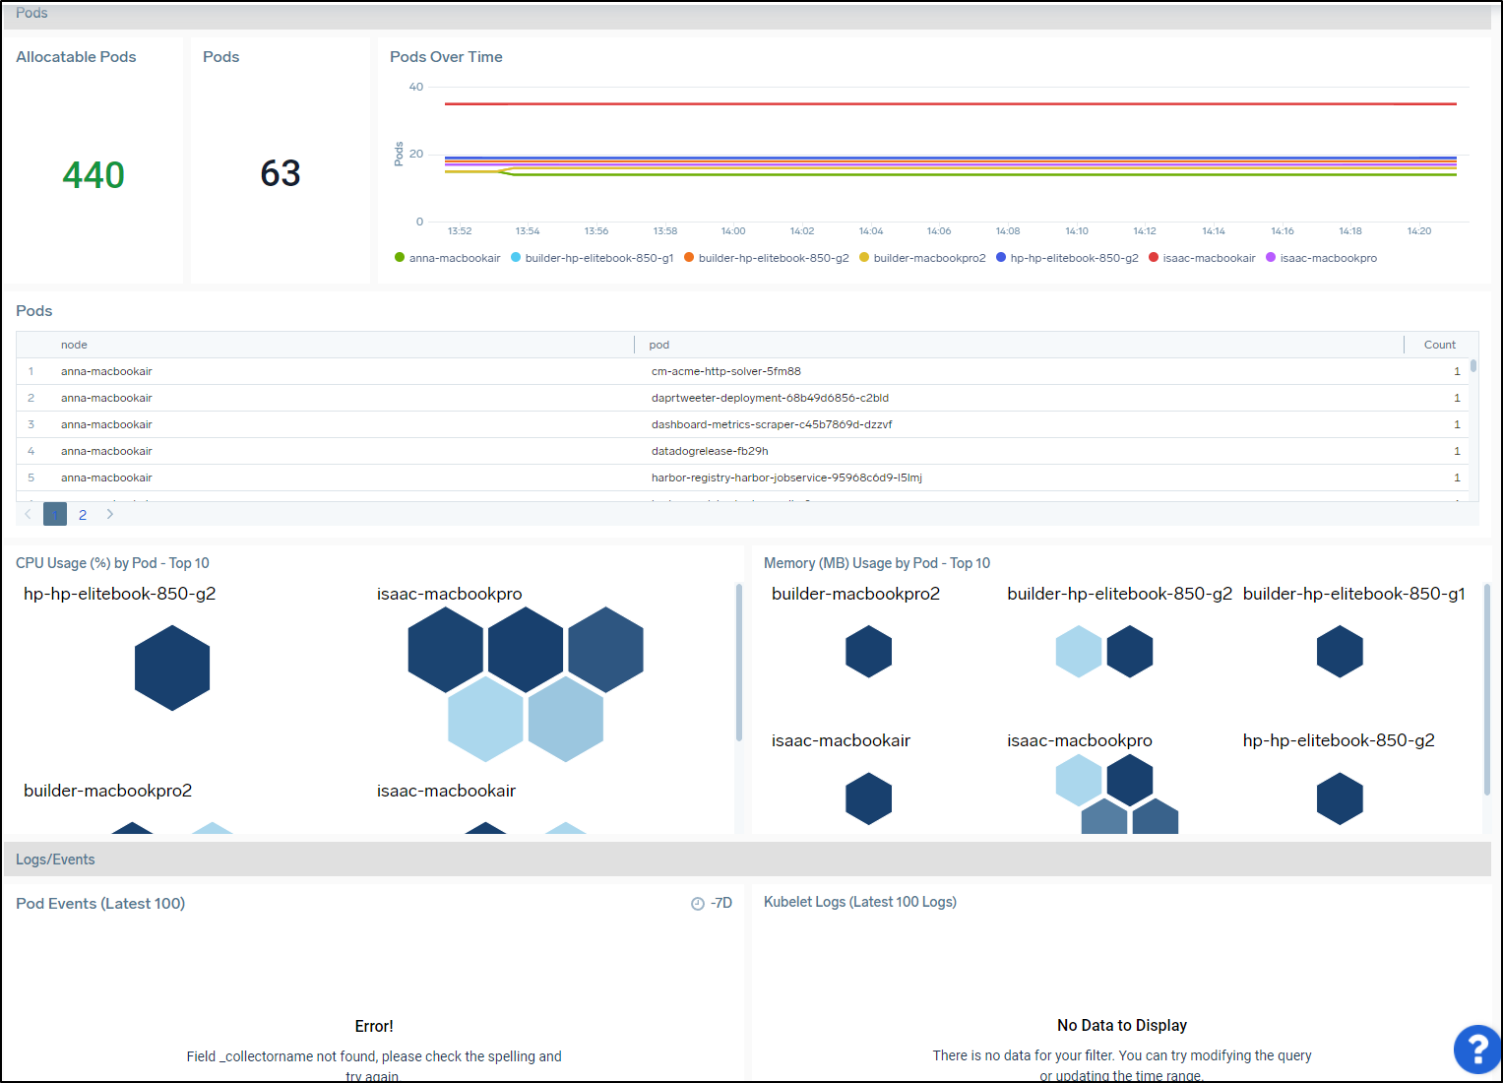Toggle builder-hp-elitebook-850-g1 legend entry

coord(592,258)
